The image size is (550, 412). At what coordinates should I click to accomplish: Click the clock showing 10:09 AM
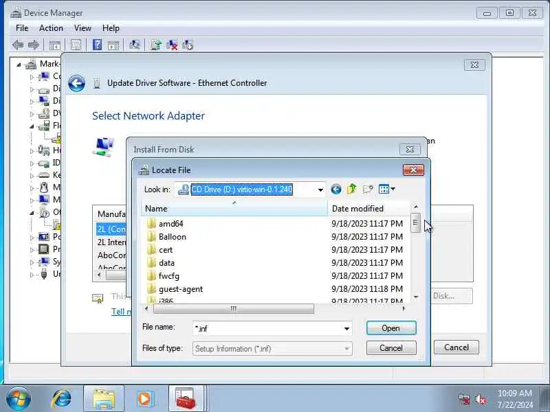point(514,393)
